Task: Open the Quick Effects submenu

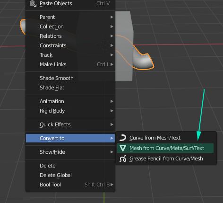Action: (x=70, y=124)
